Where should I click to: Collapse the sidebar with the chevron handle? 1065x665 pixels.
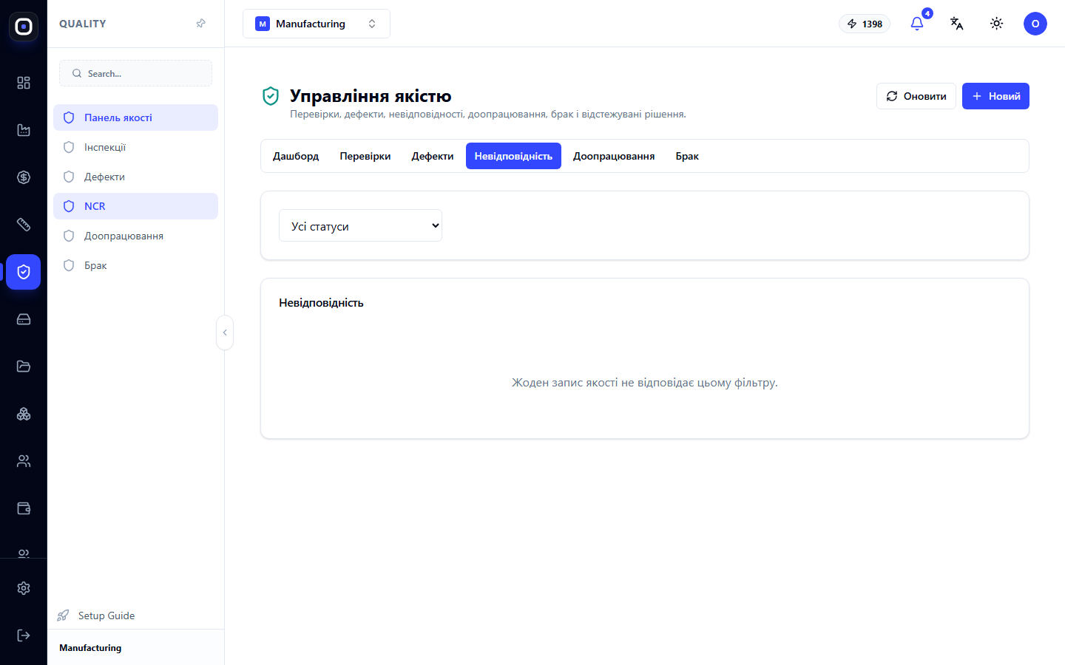225,332
